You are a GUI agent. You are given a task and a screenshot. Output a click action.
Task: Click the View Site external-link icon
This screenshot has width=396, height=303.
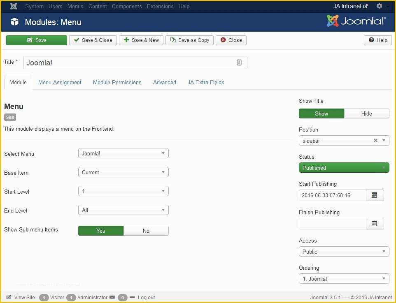(x=9, y=297)
